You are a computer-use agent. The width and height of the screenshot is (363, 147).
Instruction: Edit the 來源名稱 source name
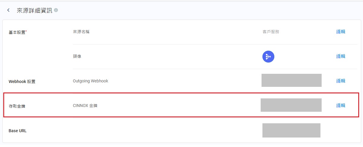point(341,32)
